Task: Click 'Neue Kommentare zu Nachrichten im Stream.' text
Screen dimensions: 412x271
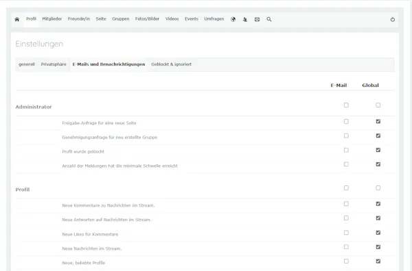Action: (x=108, y=205)
